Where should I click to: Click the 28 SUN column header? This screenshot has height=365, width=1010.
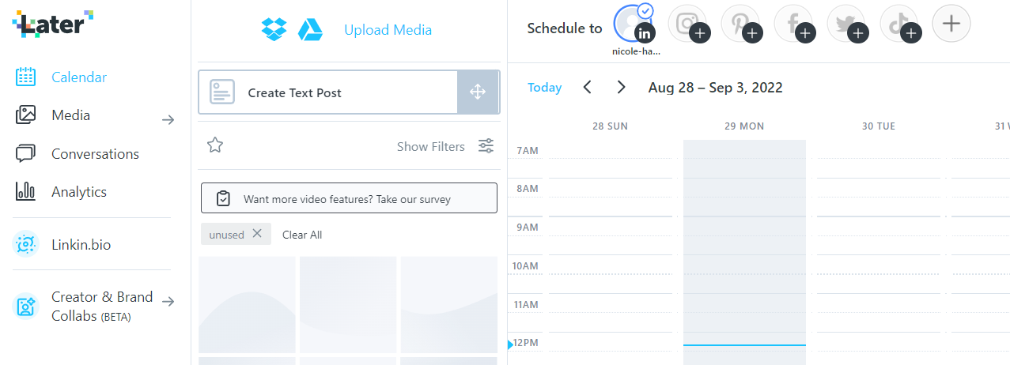[x=610, y=126]
